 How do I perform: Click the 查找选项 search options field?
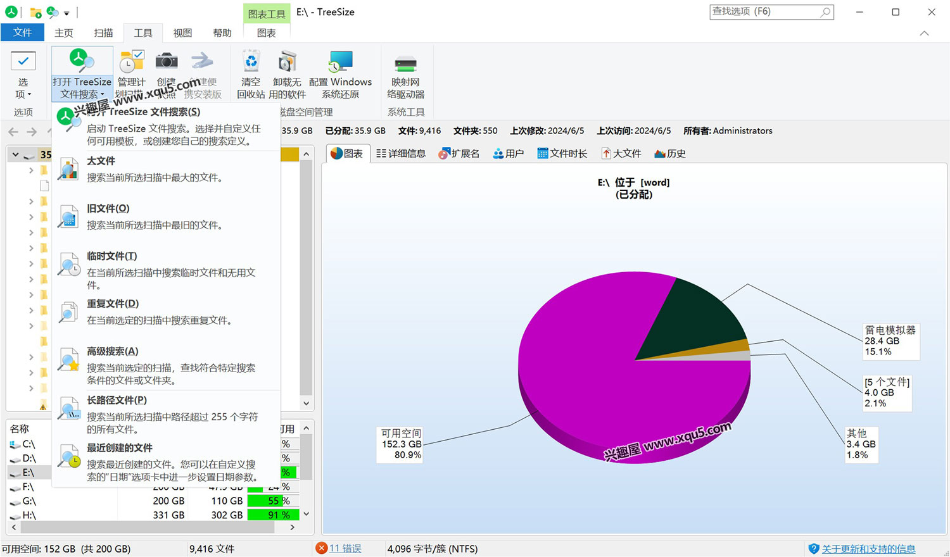[771, 11]
